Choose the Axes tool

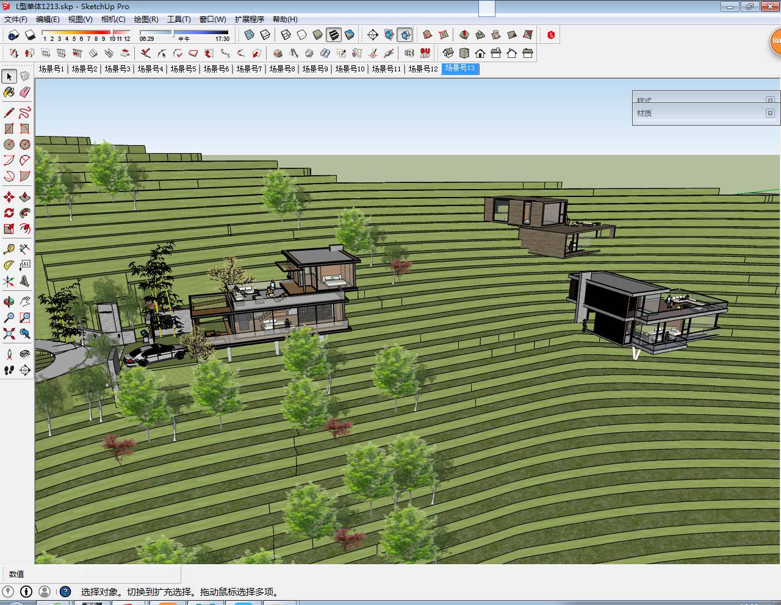pos(9,281)
